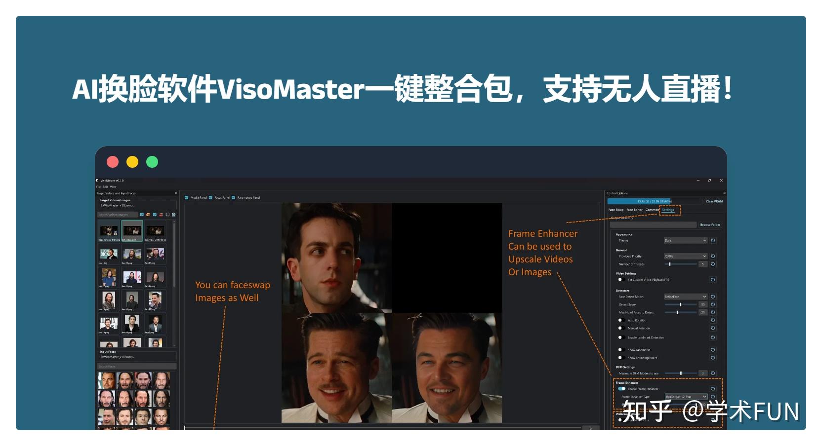822x446 pixels.
Task: Reset Face Detect Model using its reset icon
Action: pyautogui.click(x=713, y=297)
